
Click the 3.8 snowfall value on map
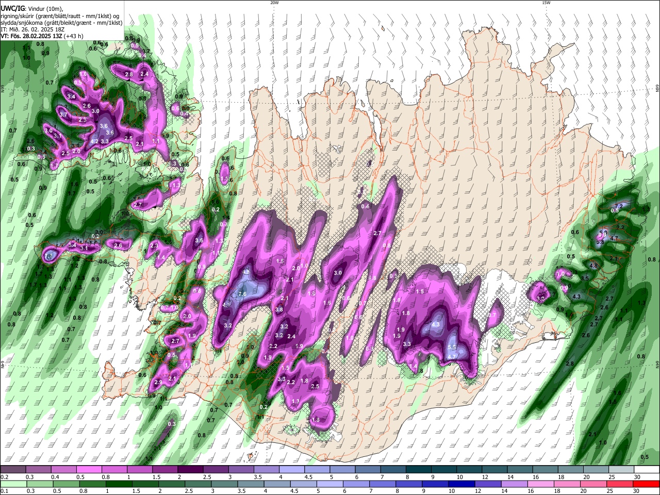click(279, 309)
